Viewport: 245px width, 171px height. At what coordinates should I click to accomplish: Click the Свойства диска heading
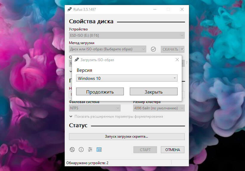point(91,21)
